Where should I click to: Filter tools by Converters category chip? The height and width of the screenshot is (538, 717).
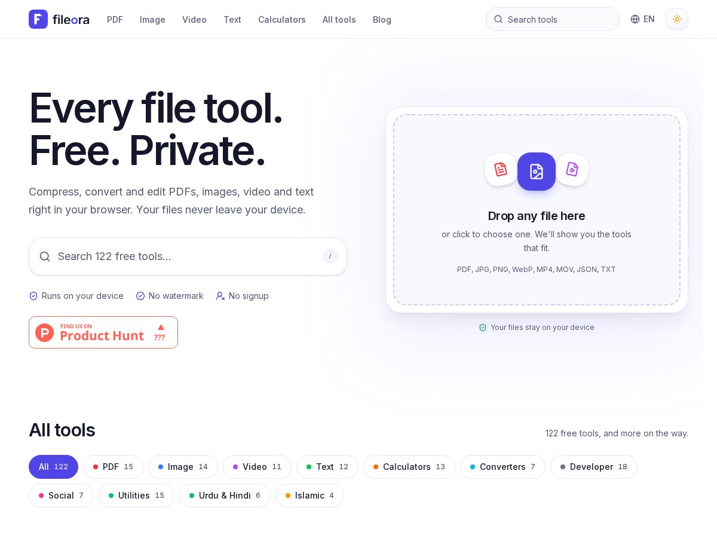[502, 467]
